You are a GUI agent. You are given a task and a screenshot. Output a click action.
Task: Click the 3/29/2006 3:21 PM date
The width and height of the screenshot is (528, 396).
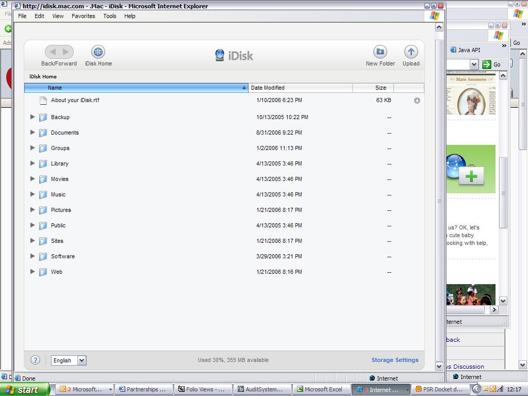(279, 257)
